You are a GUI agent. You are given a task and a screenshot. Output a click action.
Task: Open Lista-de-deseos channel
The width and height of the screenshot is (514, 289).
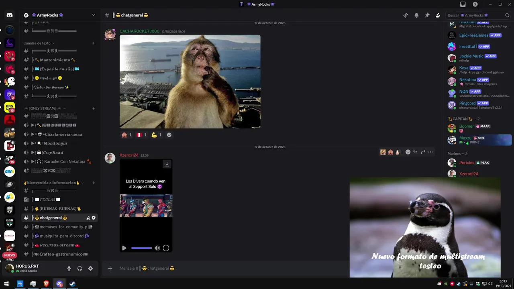[59, 88]
